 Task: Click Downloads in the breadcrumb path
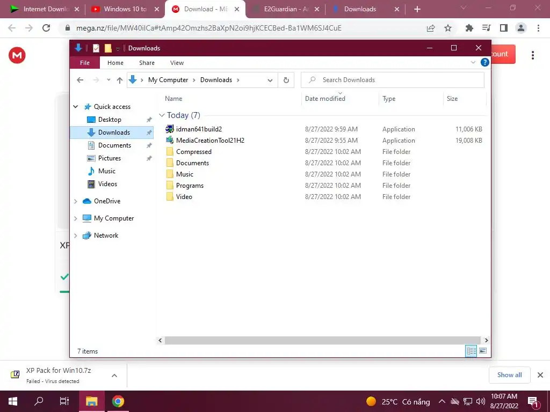point(216,80)
